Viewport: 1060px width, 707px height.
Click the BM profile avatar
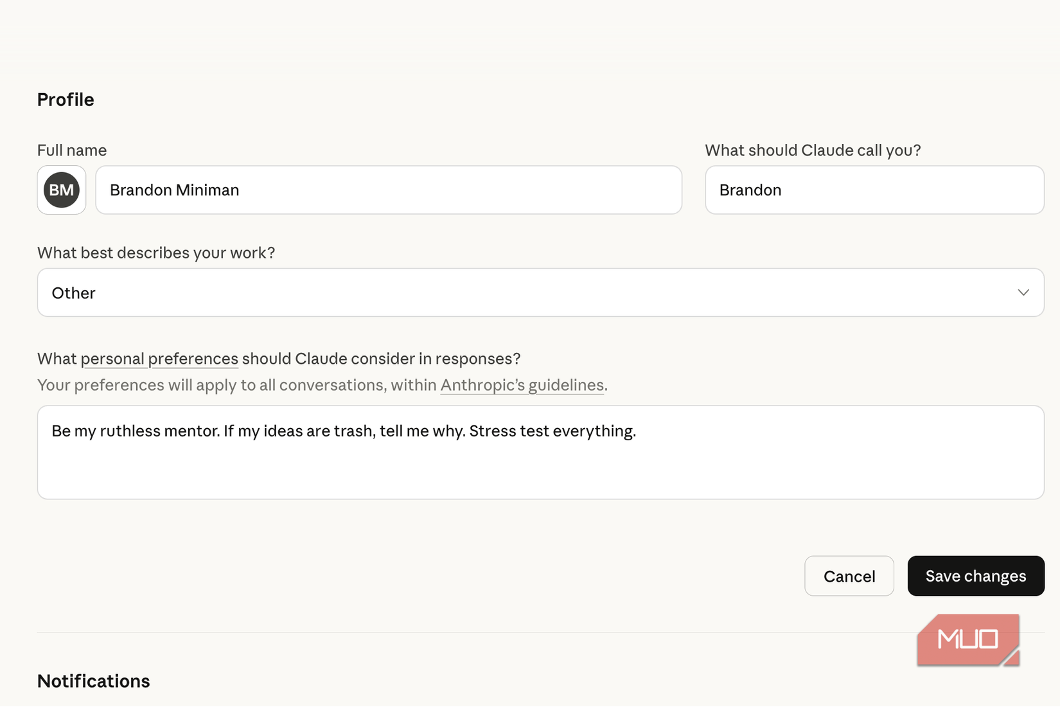[61, 190]
